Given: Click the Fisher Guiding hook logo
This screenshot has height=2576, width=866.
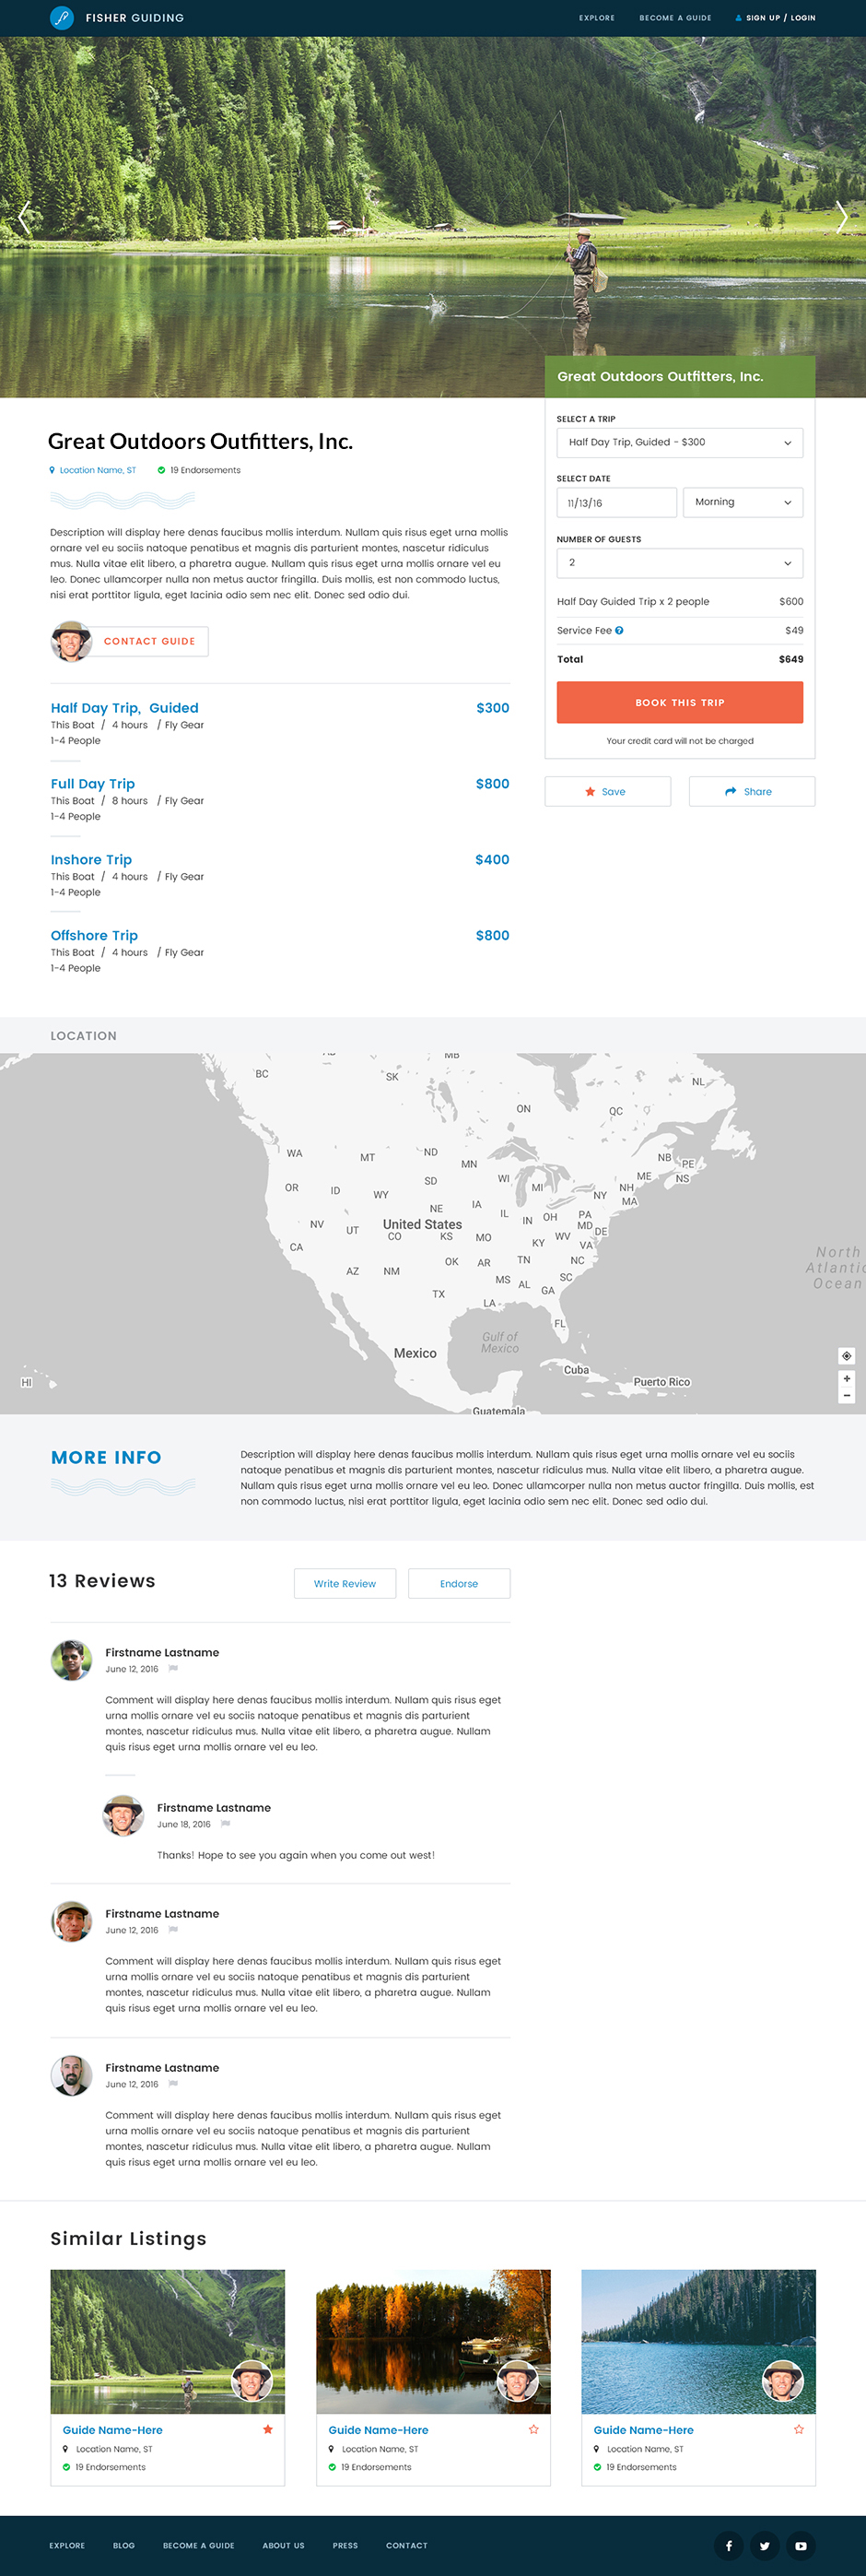Looking at the screenshot, I should point(62,18).
